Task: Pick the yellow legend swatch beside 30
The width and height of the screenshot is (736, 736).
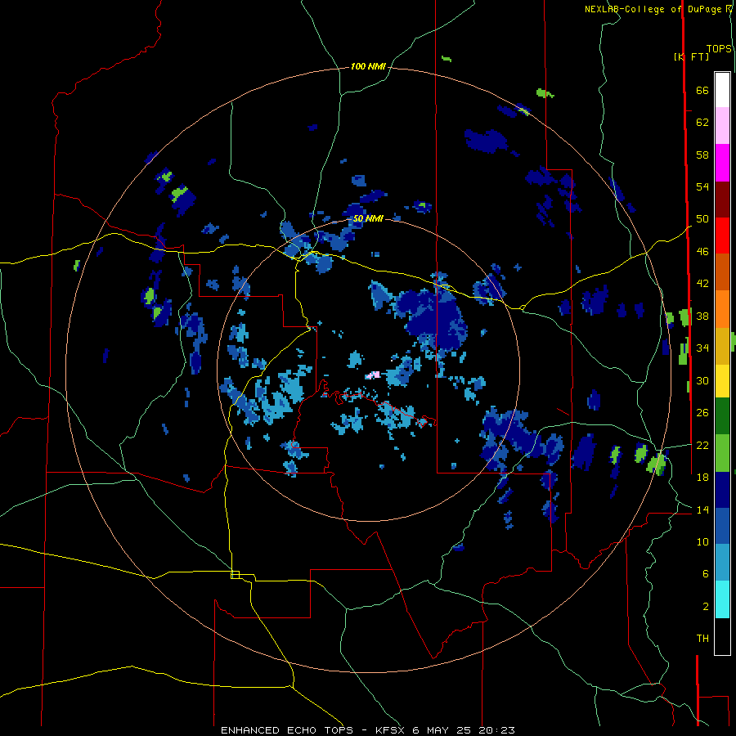Action: (722, 380)
